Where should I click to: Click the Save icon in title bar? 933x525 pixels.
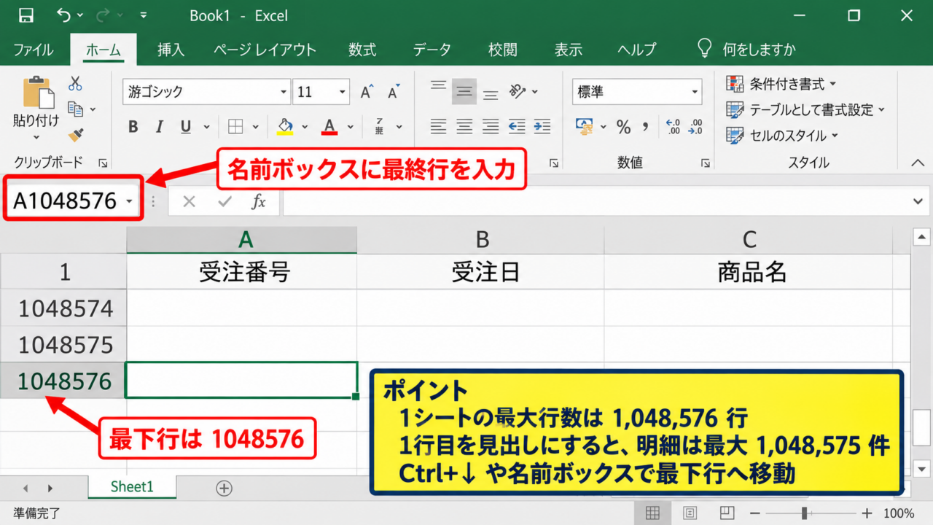[x=26, y=15]
